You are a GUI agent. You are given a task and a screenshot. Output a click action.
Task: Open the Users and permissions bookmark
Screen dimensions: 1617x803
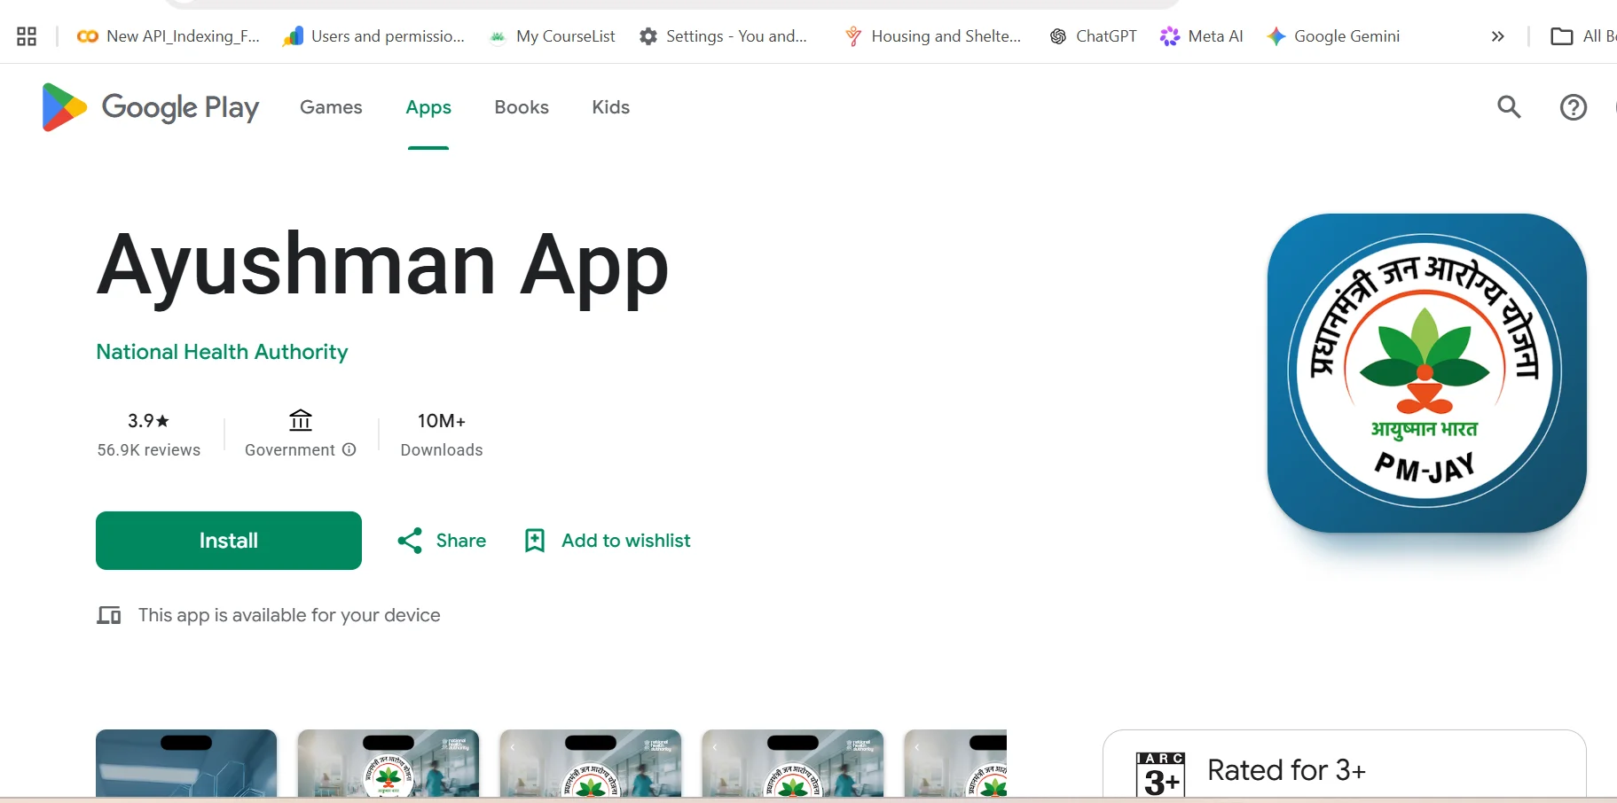373,36
